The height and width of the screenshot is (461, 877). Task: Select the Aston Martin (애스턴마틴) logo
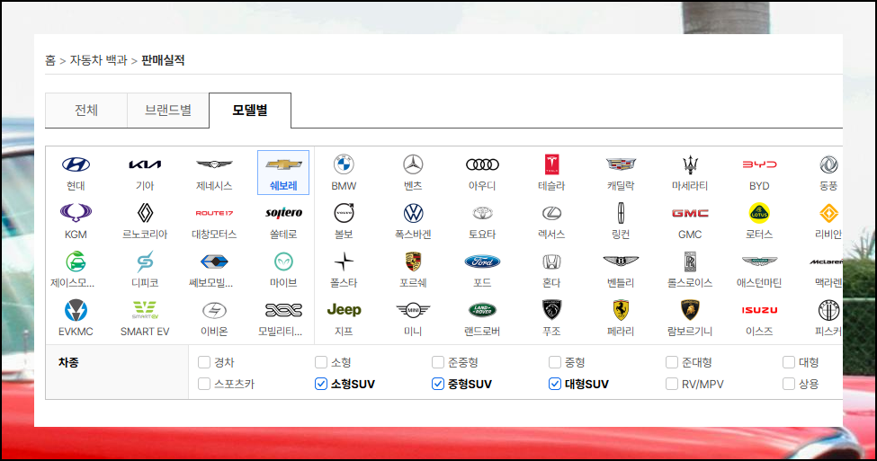(759, 262)
